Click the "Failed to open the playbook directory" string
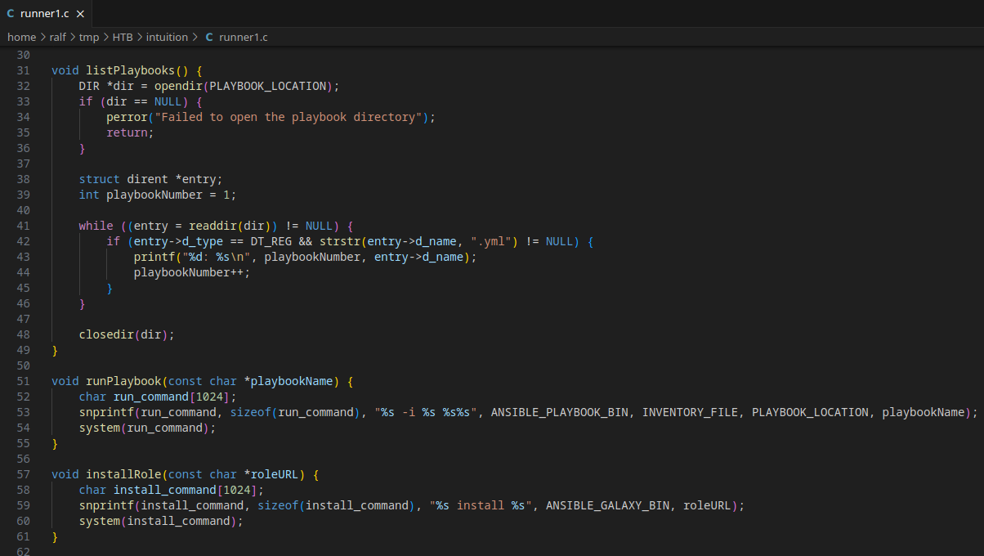The width and height of the screenshot is (984, 556). tap(288, 117)
